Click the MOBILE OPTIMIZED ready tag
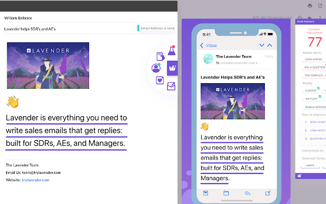 point(315,107)
